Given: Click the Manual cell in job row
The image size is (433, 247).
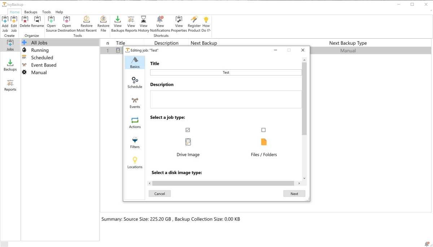Looking at the screenshot, I should click(348, 51).
